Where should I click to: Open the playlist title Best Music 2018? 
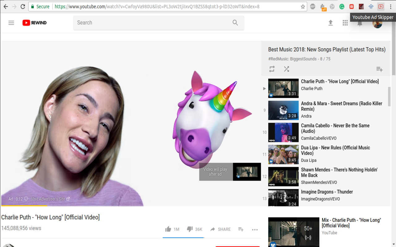click(327, 49)
